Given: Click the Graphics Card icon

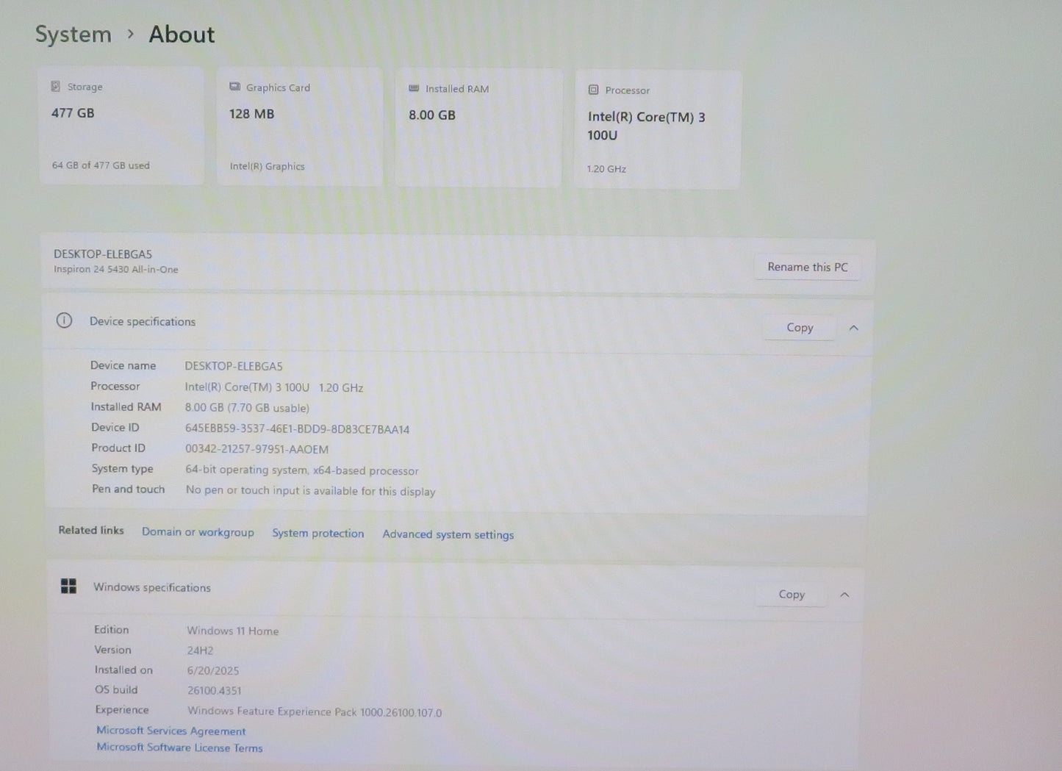Looking at the screenshot, I should 234,87.
